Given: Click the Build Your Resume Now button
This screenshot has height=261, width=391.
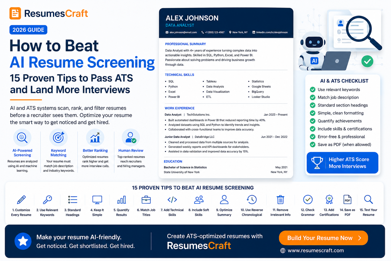Looking at the screenshot, I should (323, 238).
